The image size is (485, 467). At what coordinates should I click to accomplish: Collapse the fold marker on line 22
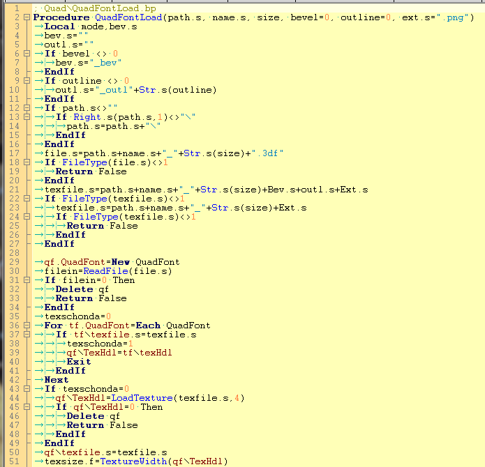click(27, 198)
